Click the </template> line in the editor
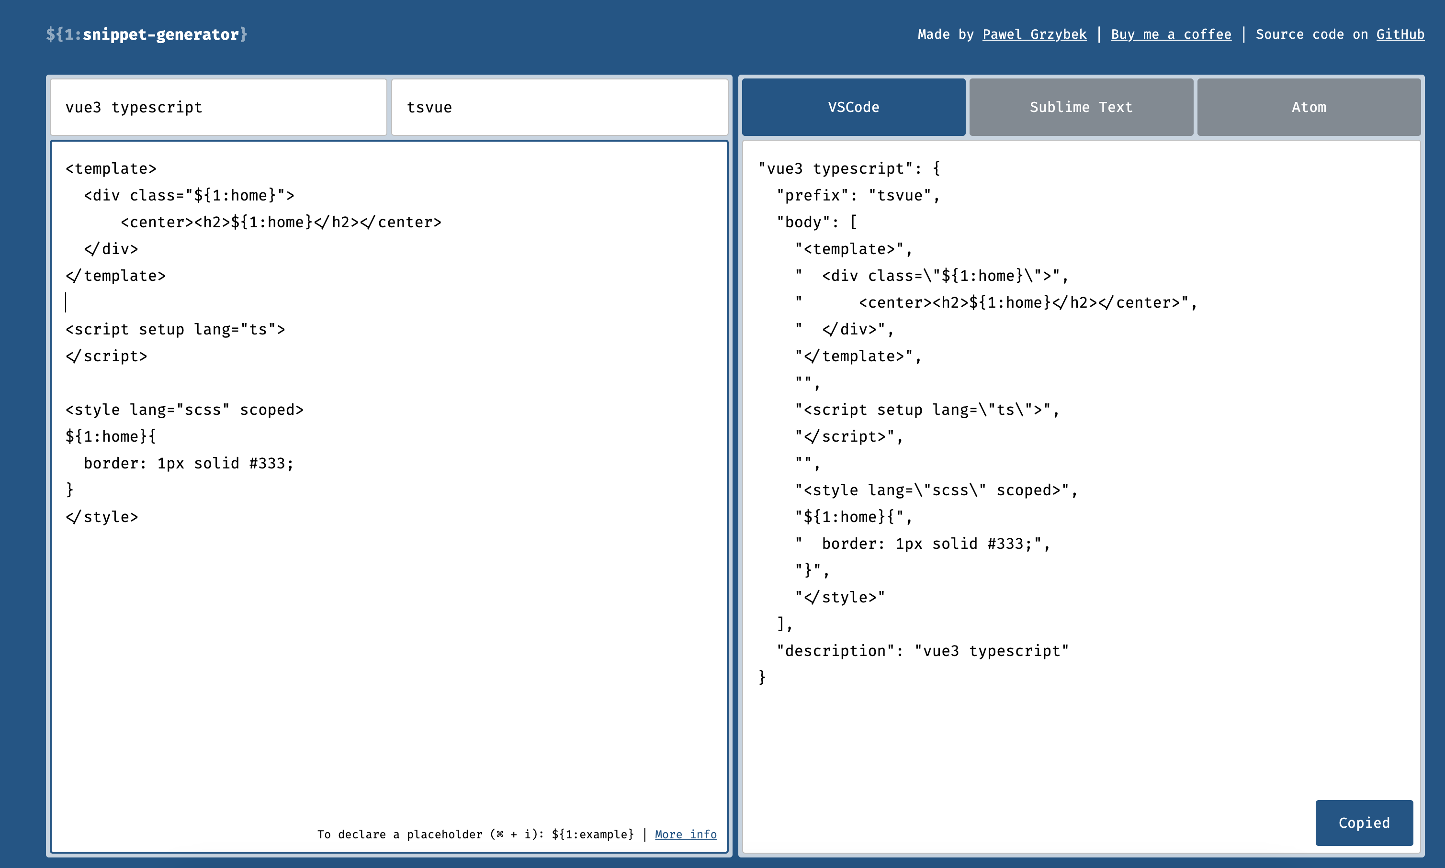The image size is (1445, 868). (x=115, y=276)
